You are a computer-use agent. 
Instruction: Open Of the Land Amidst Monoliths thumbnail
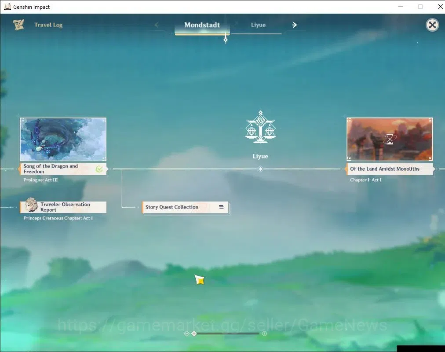tap(390, 139)
